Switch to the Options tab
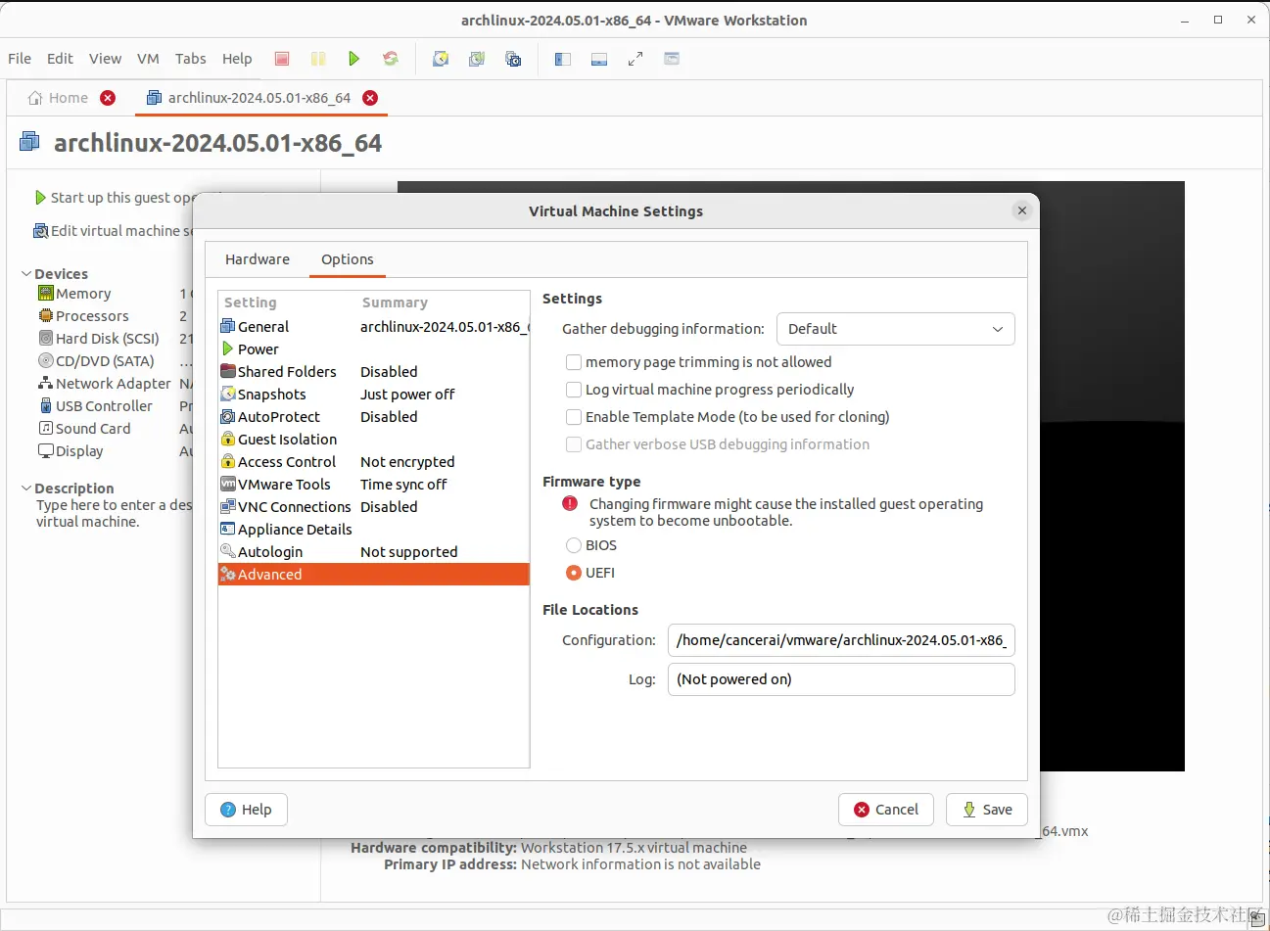 (348, 259)
